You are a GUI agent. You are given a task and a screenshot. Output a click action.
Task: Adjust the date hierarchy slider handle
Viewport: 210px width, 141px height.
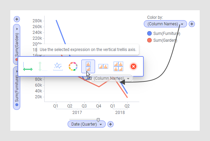(98, 120)
